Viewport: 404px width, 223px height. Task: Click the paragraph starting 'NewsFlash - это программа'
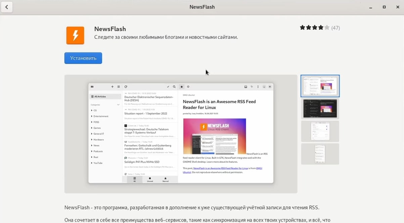point(192,208)
